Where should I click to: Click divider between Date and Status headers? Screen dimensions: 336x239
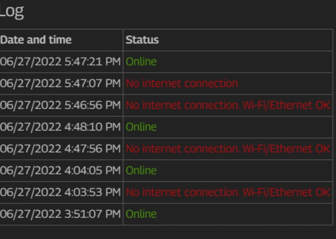click(123, 40)
